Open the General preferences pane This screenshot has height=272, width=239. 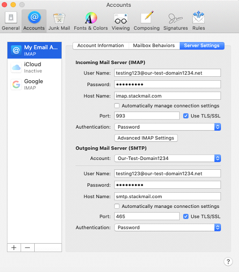coord(11,21)
